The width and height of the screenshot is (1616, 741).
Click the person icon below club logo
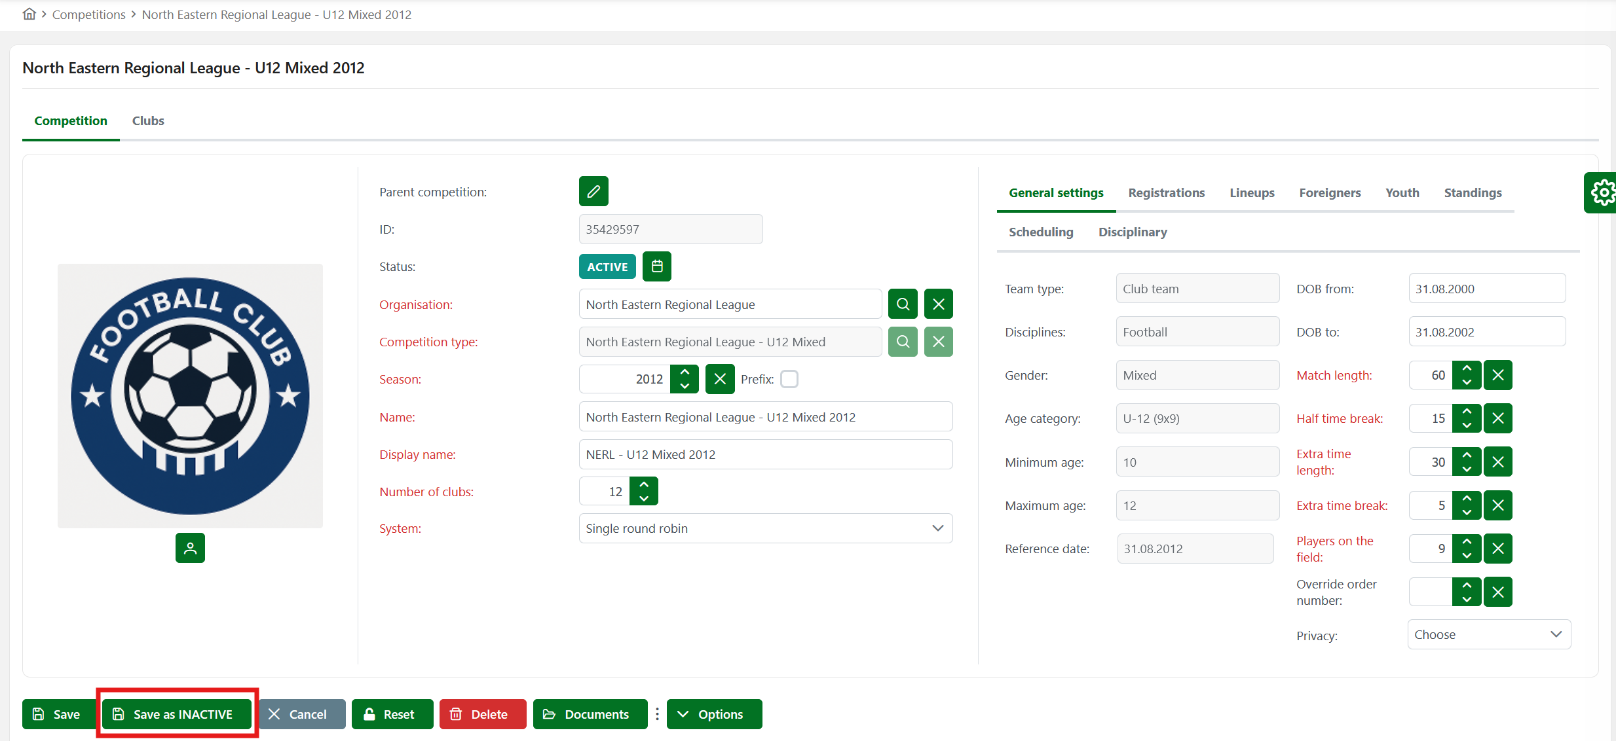point(190,548)
